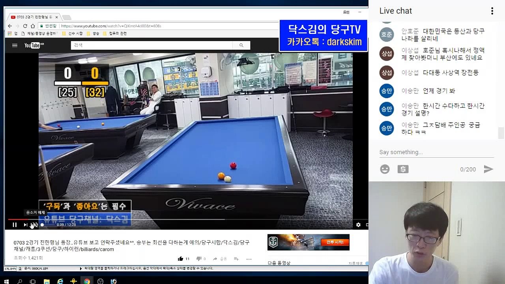Share the video
Image resolution: width=505 pixels, height=284 pixels.
(x=220, y=259)
